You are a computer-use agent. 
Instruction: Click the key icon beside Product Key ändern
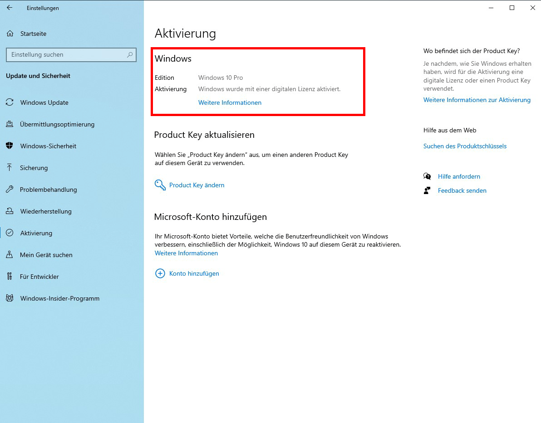(160, 185)
